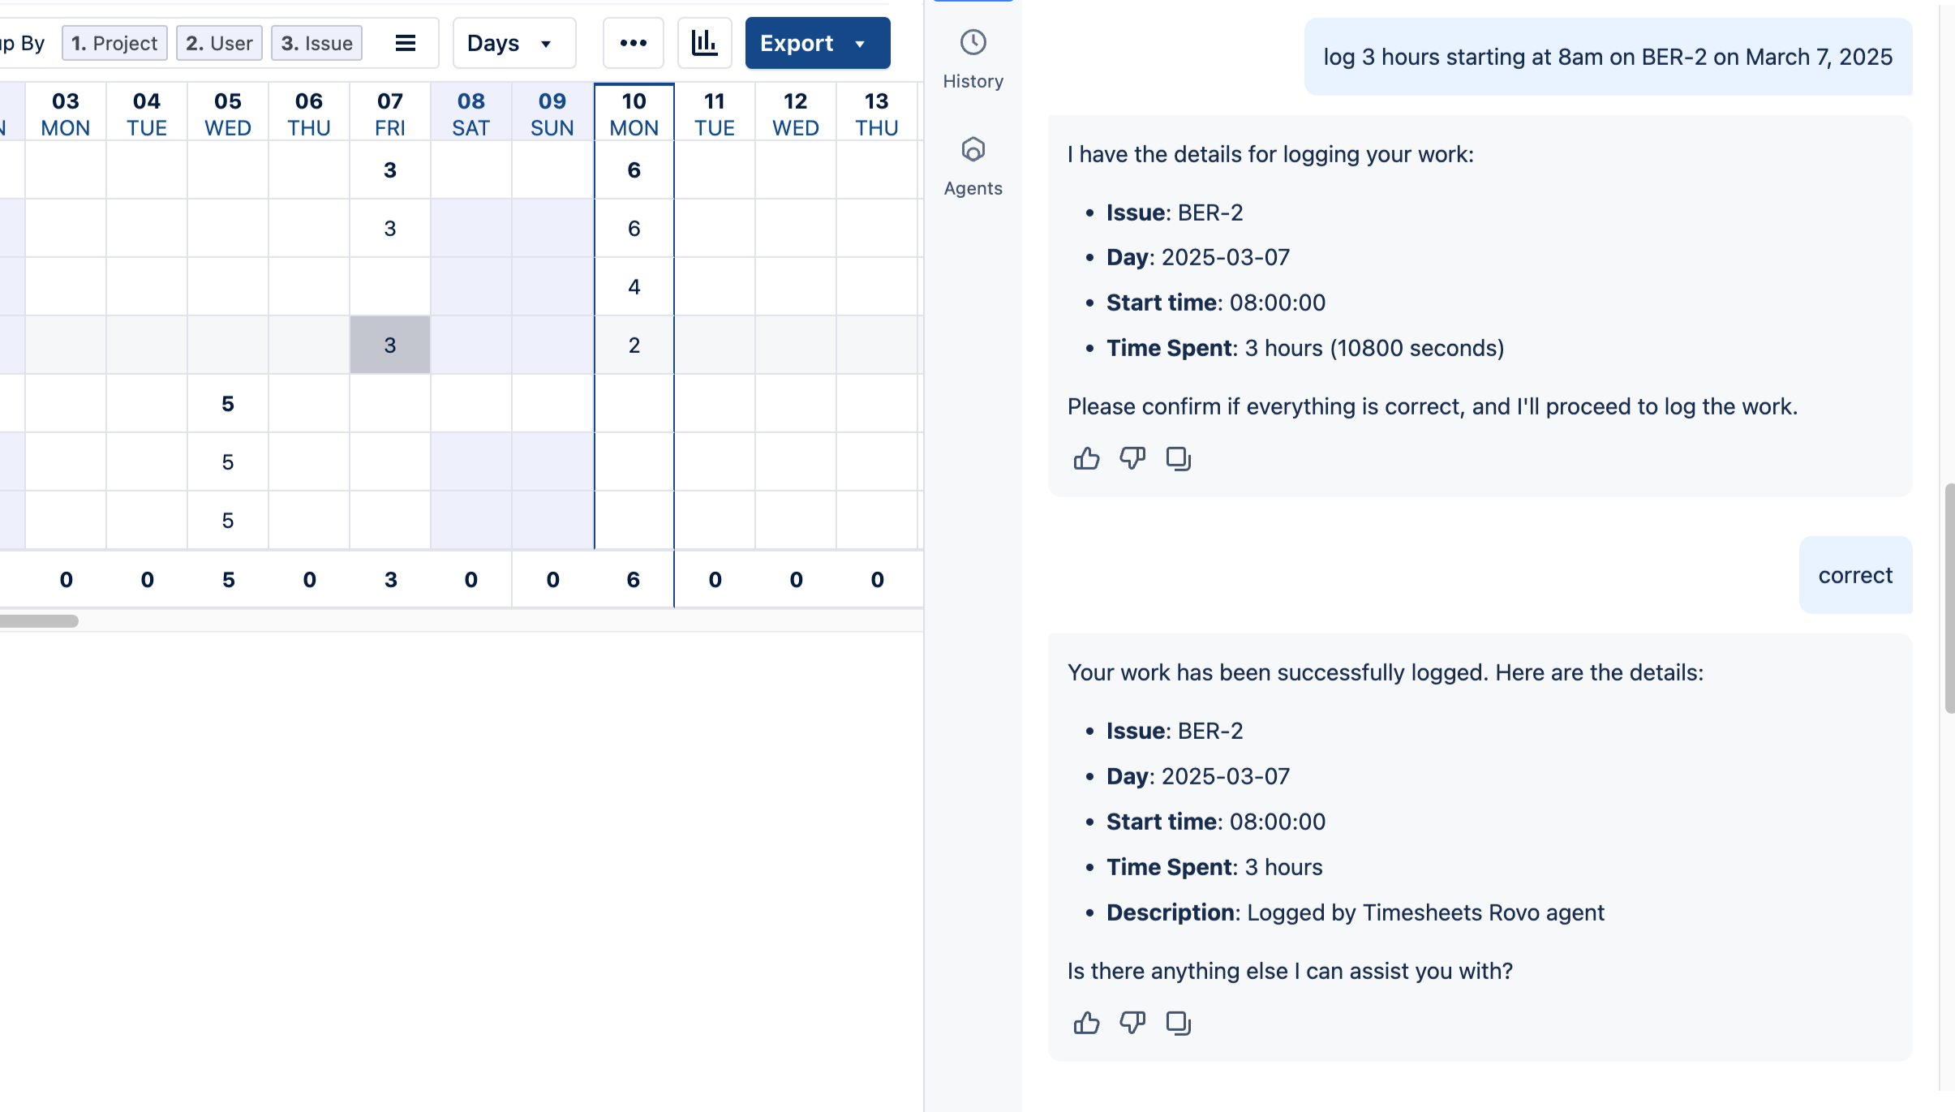Open the Export dropdown arrow
This screenshot has height=1112, width=1955.
point(860,44)
